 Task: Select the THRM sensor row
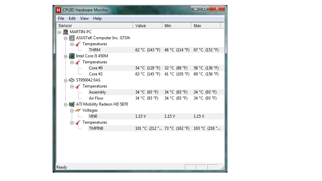(x=156, y=50)
